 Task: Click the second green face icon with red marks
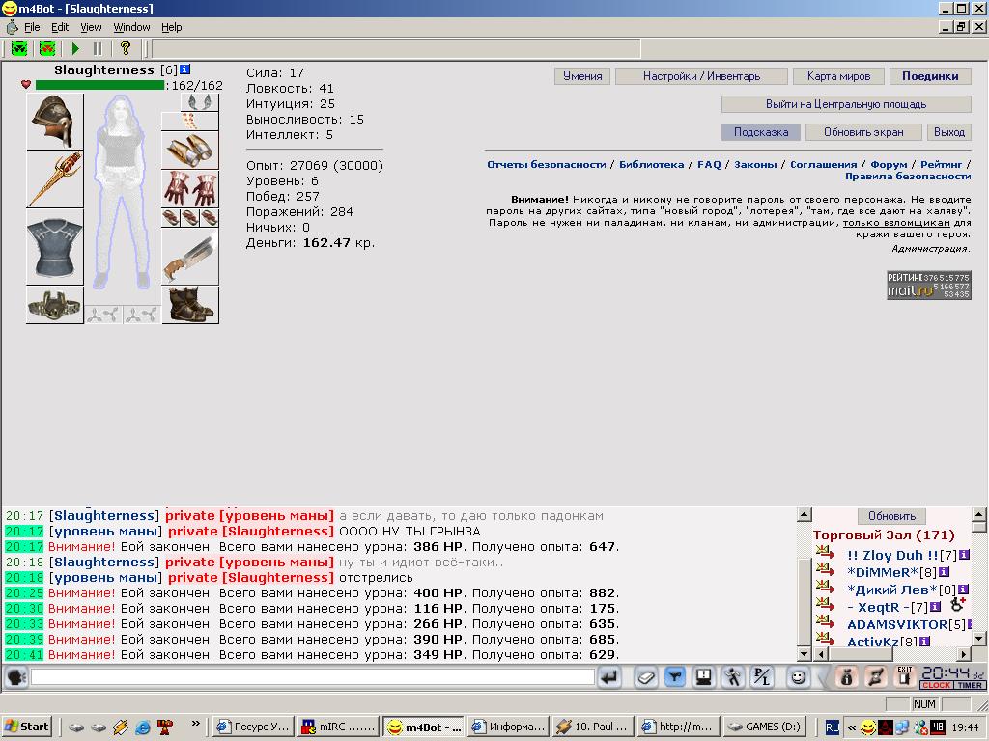(x=47, y=48)
